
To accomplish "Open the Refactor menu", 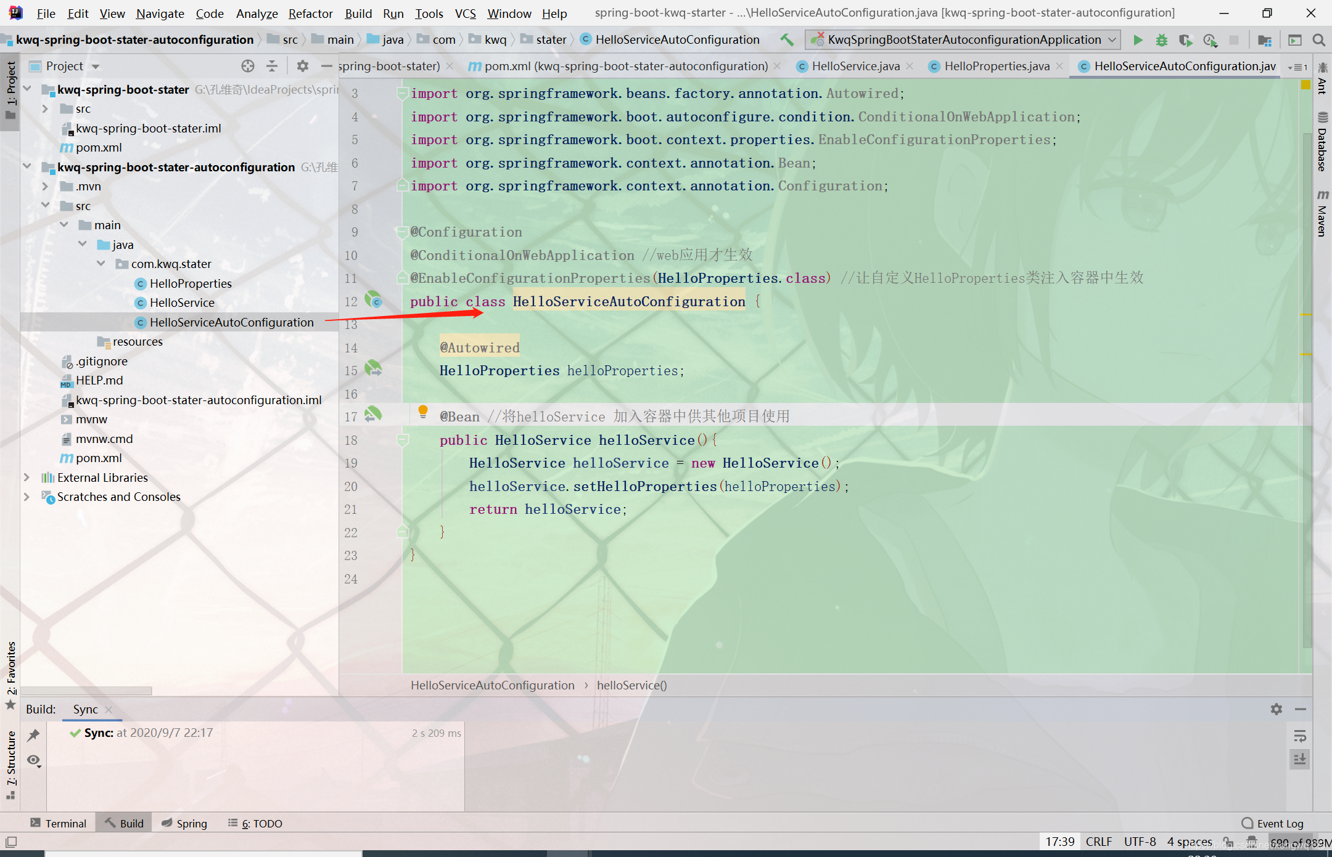I will point(310,14).
